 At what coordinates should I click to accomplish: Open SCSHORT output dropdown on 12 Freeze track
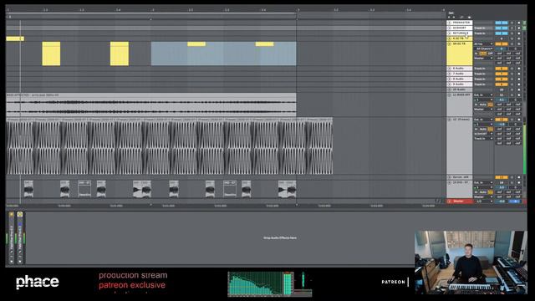pyautogui.click(x=483, y=134)
